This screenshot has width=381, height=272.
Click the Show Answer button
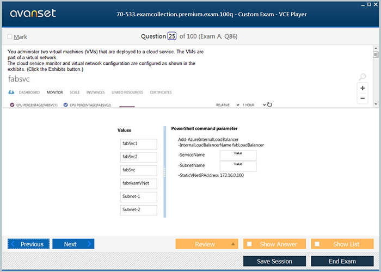274,244
